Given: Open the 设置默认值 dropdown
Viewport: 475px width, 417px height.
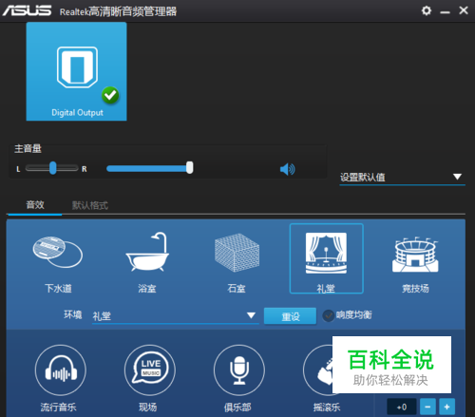Looking at the screenshot, I should pyautogui.click(x=402, y=177).
